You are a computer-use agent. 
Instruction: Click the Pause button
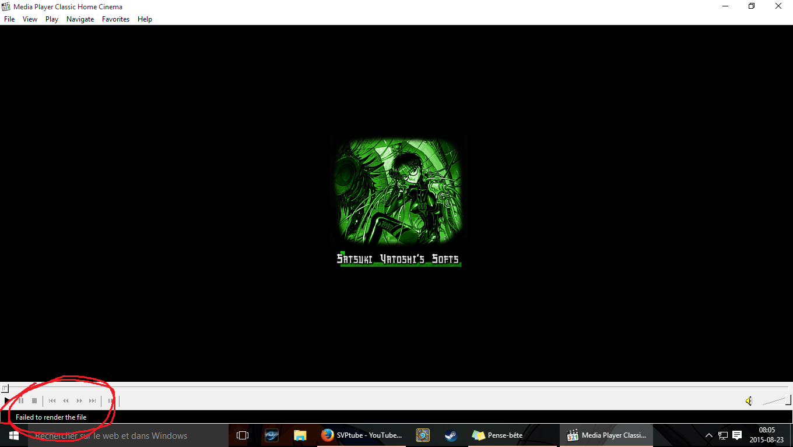(x=21, y=401)
